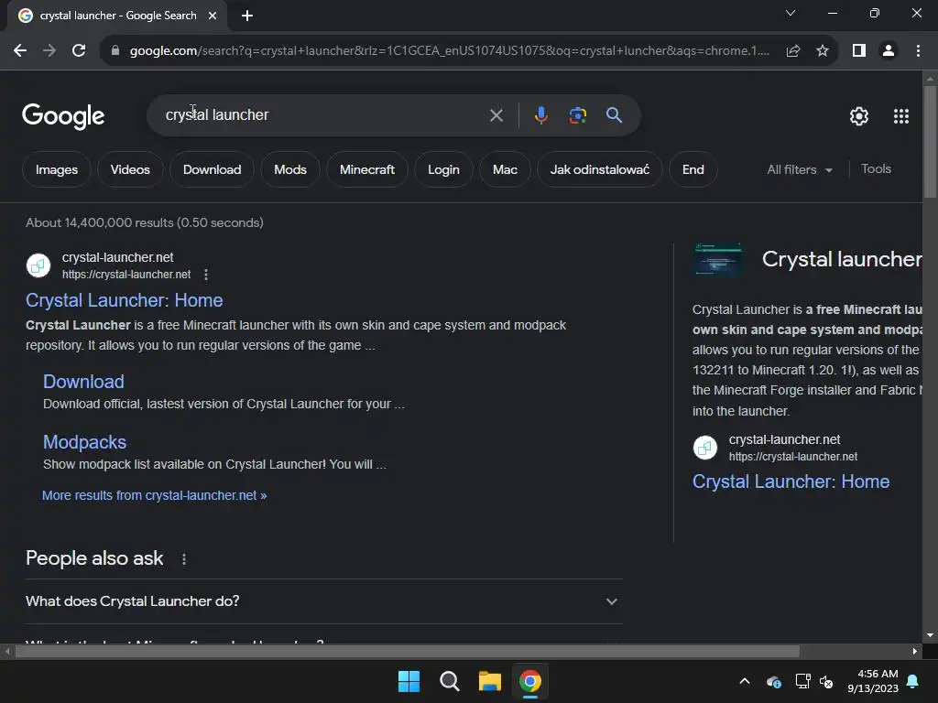Open the tab search chevron in title bar
The height and width of the screenshot is (703, 938).
791,13
